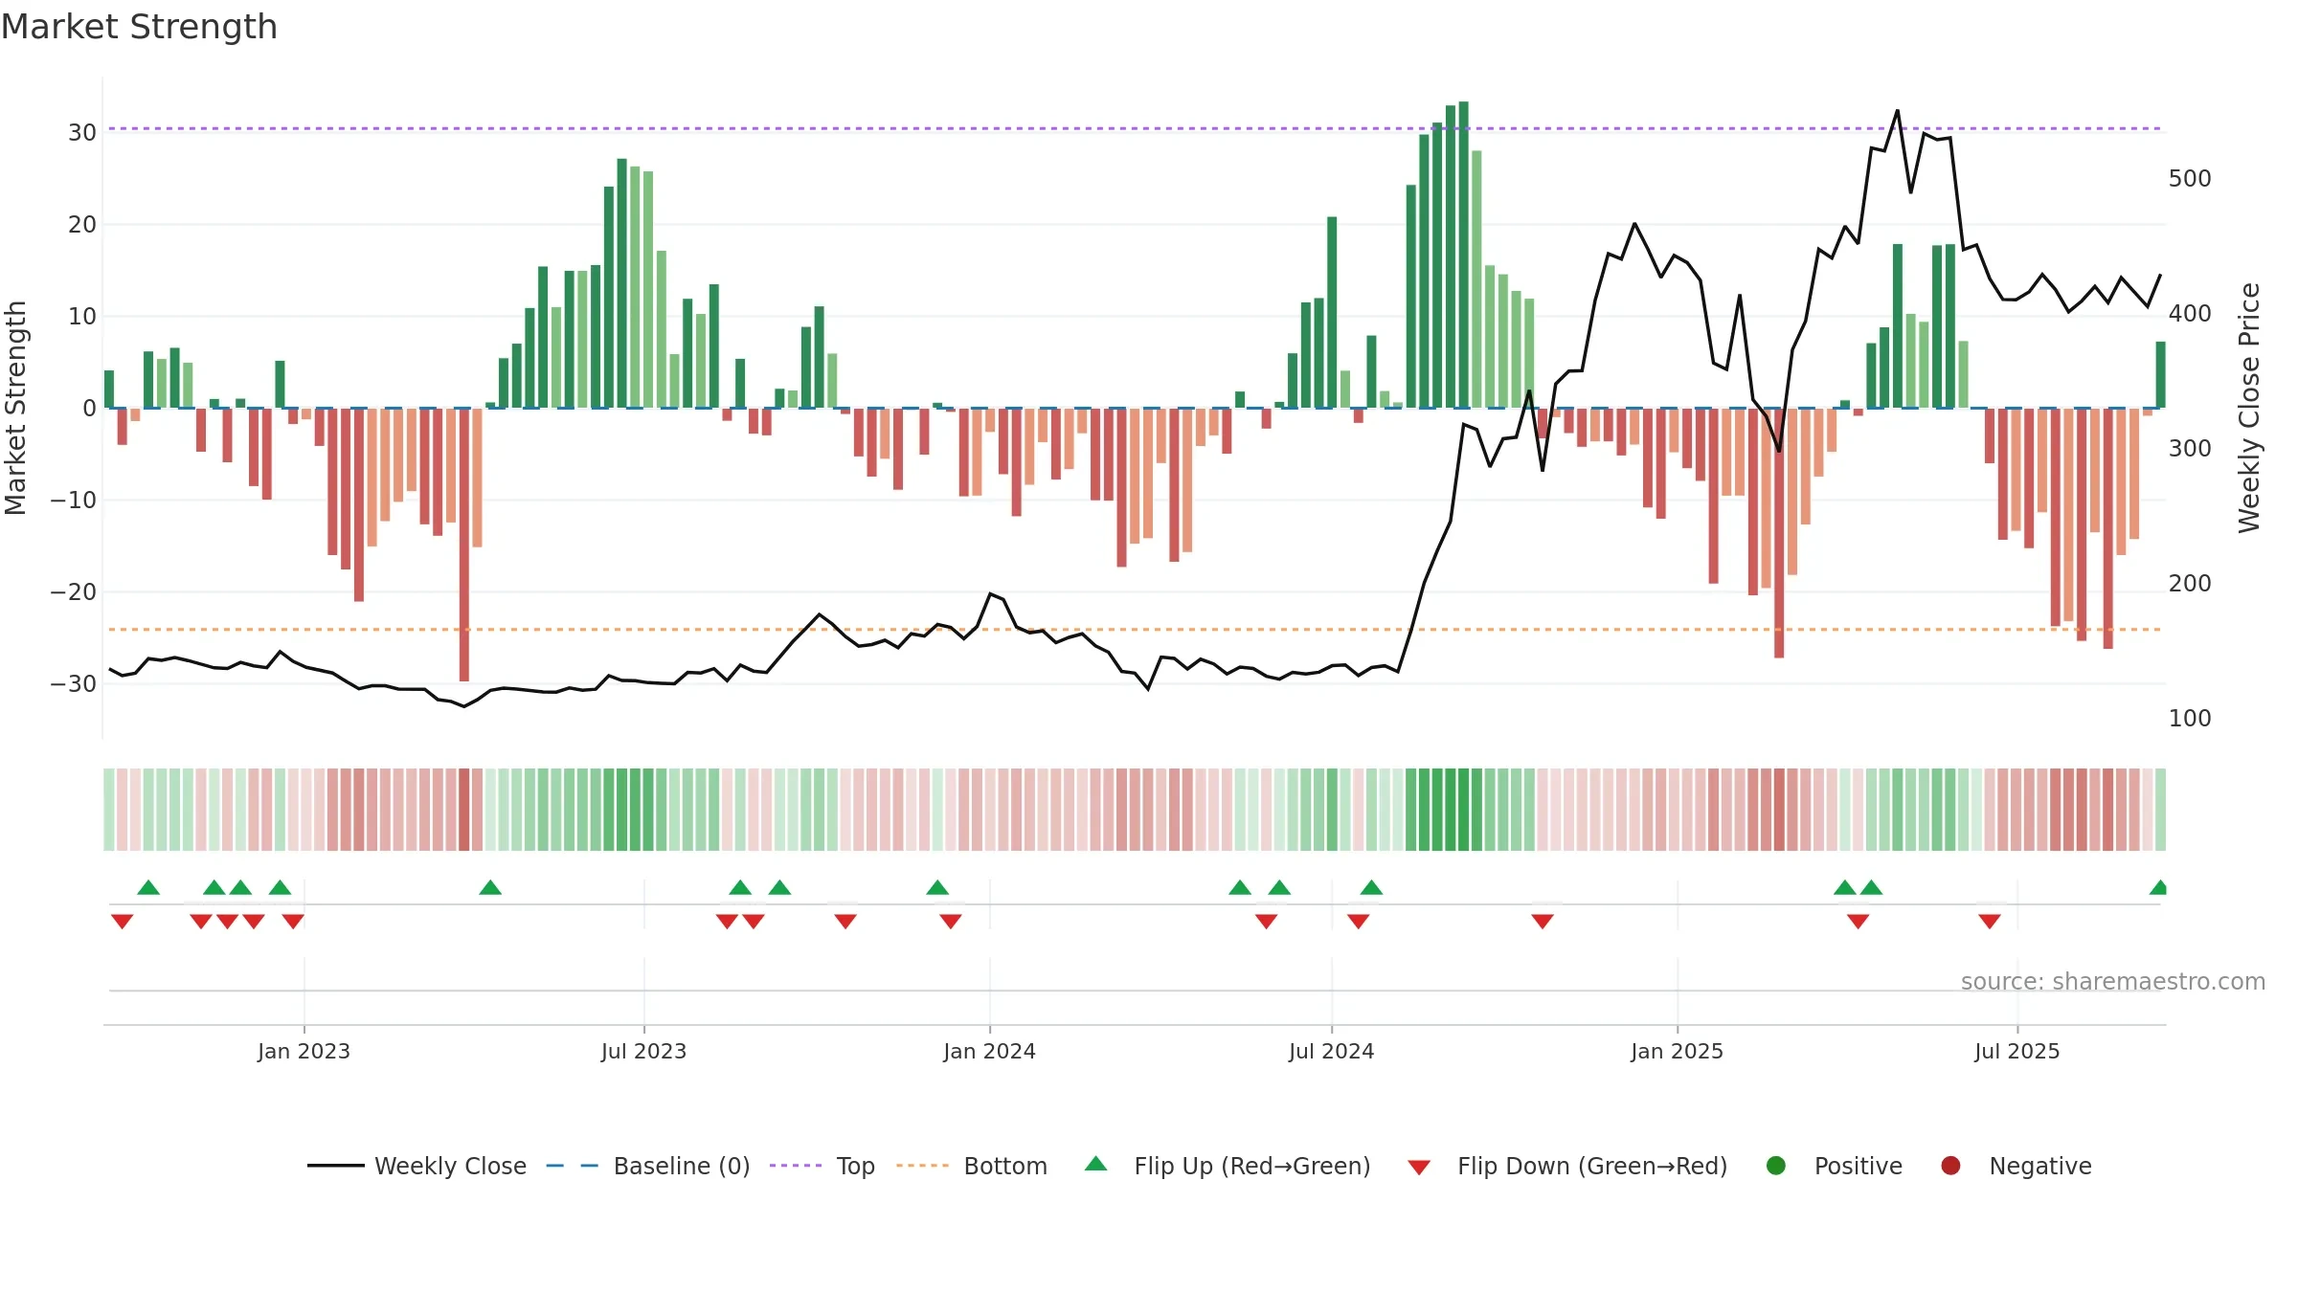2298x1292 pixels.
Task: Click the blue dashed Baseline sample in legend
Action: pos(573,1166)
